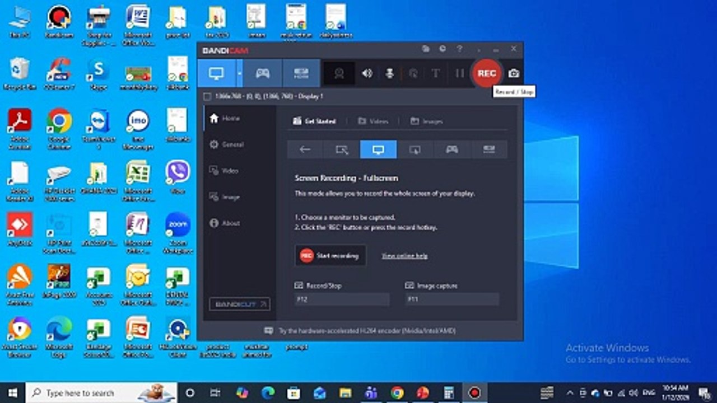
Task: Open the AnyDesk desktop shortcut
Action: [20, 229]
